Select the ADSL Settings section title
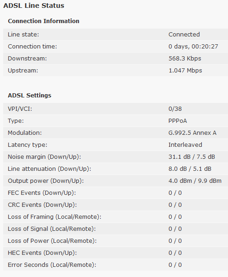The height and width of the screenshot is (277, 228). pyautogui.click(x=30, y=96)
